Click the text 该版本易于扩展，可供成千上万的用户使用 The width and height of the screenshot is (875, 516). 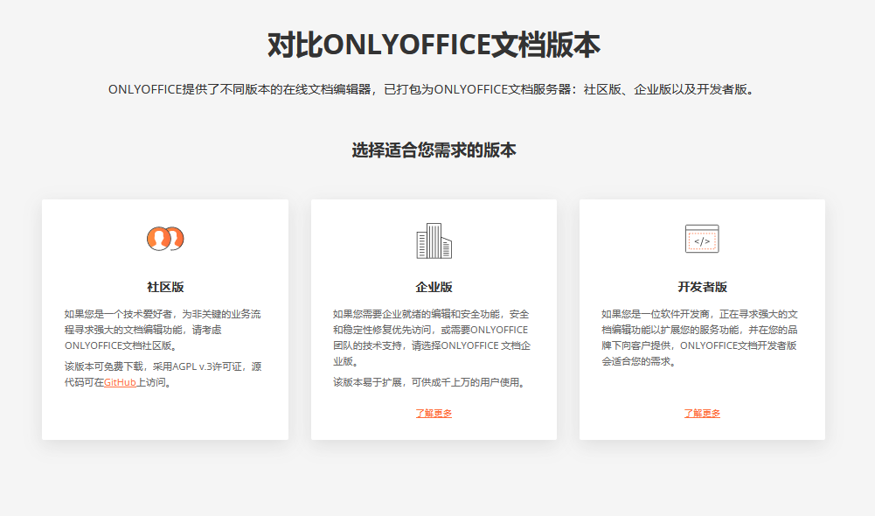pos(430,382)
